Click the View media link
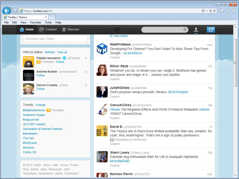 click(119, 36)
